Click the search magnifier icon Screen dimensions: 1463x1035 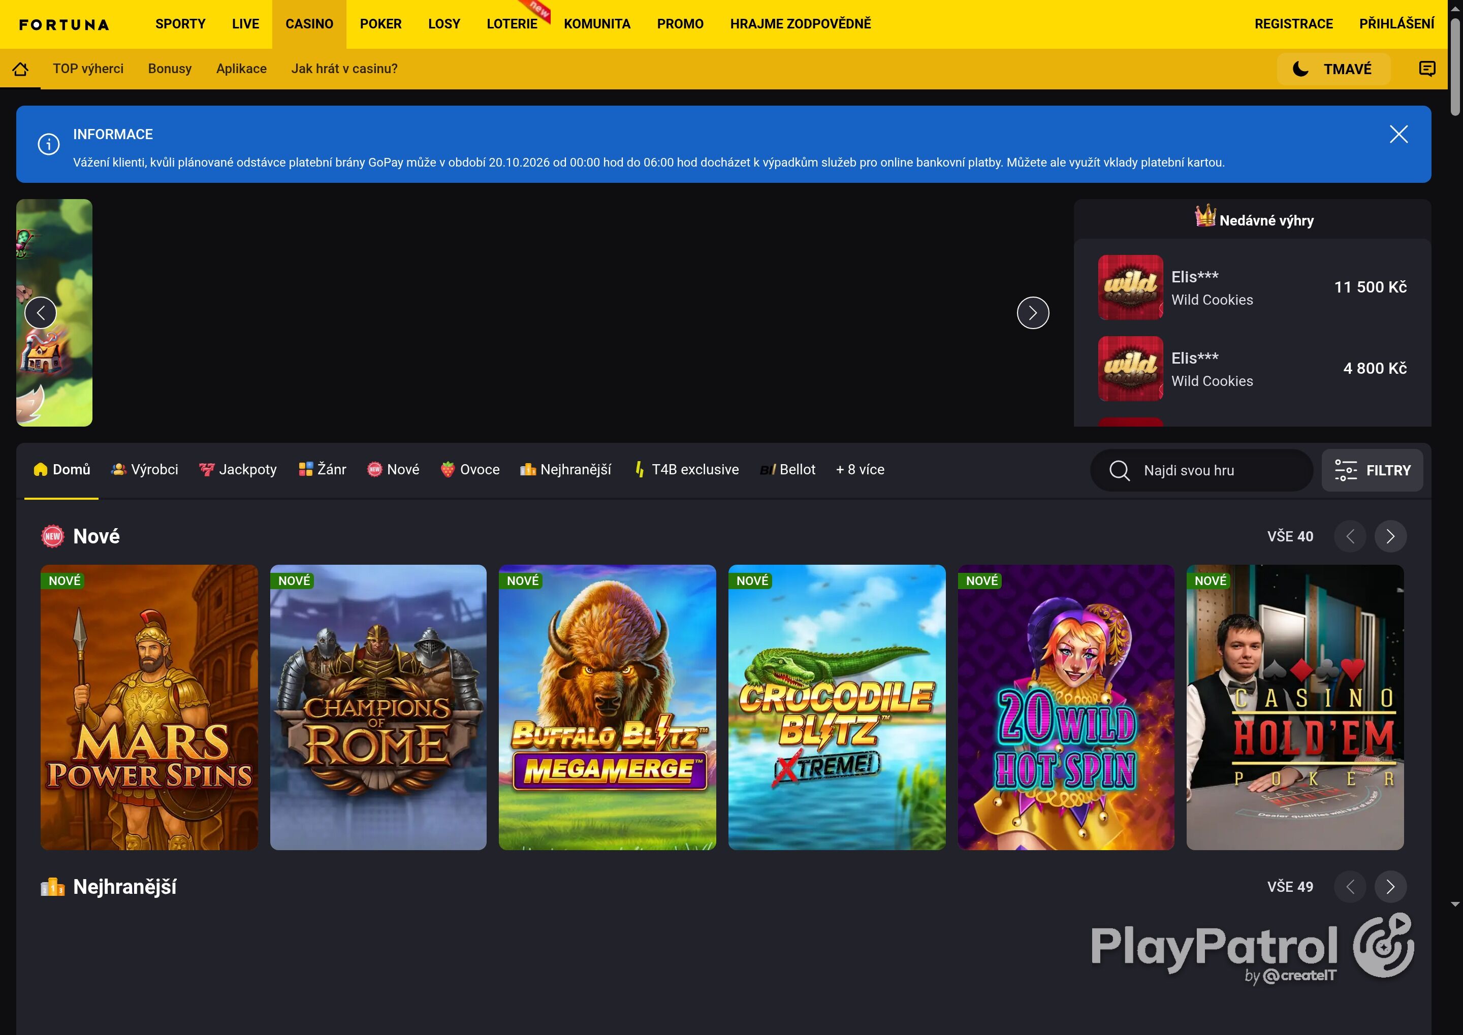pos(1120,470)
